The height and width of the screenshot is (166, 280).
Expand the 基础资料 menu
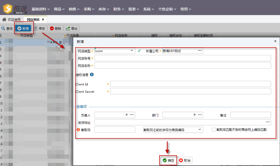(x=40, y=9)
